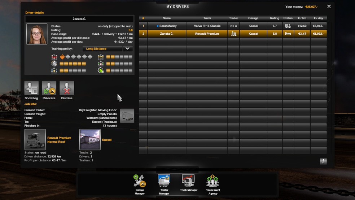Sort drivers by Name column

click(x=166, y=18)
